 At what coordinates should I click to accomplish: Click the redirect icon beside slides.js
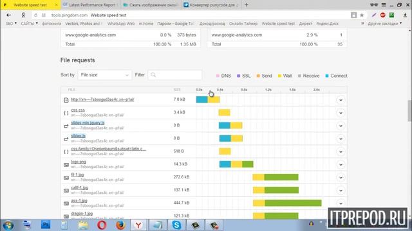[66, 139]
